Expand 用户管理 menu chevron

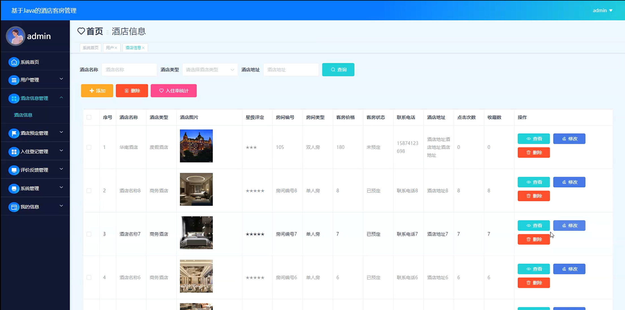(x=61, y=79)
